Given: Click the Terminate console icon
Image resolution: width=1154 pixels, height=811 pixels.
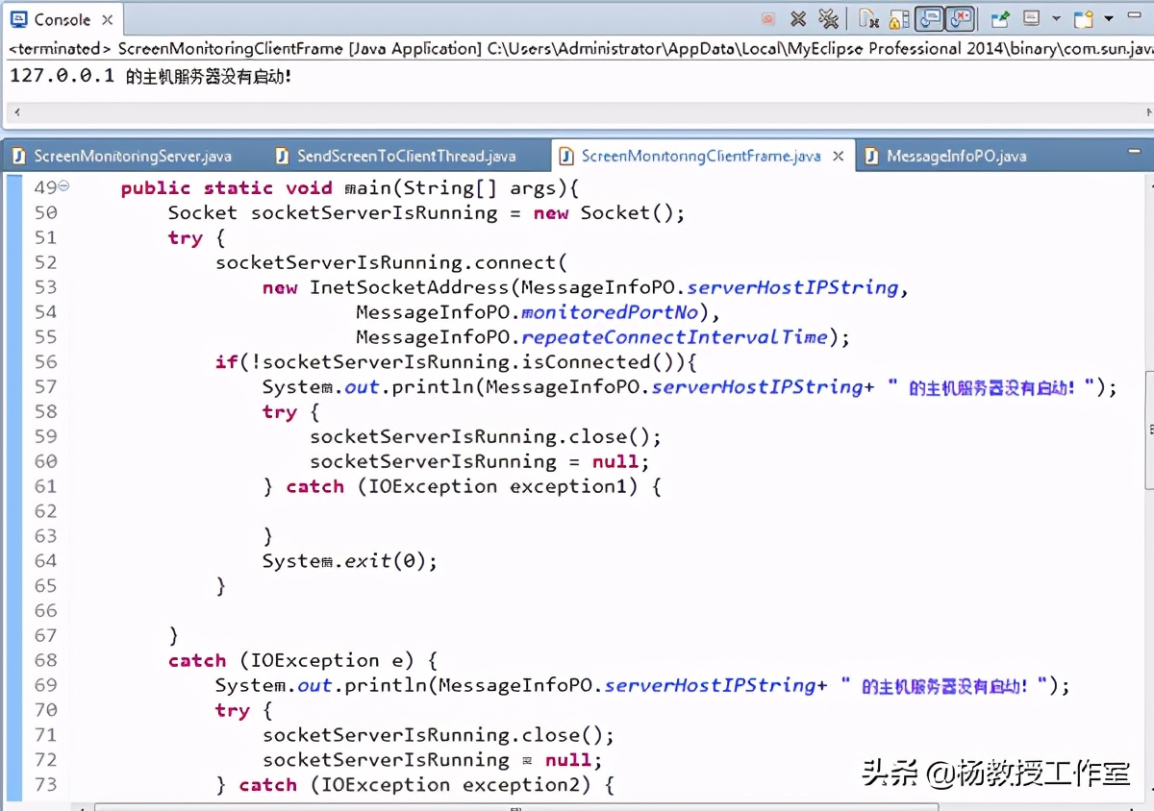Looking at the screenshot, I should [767, 18].
